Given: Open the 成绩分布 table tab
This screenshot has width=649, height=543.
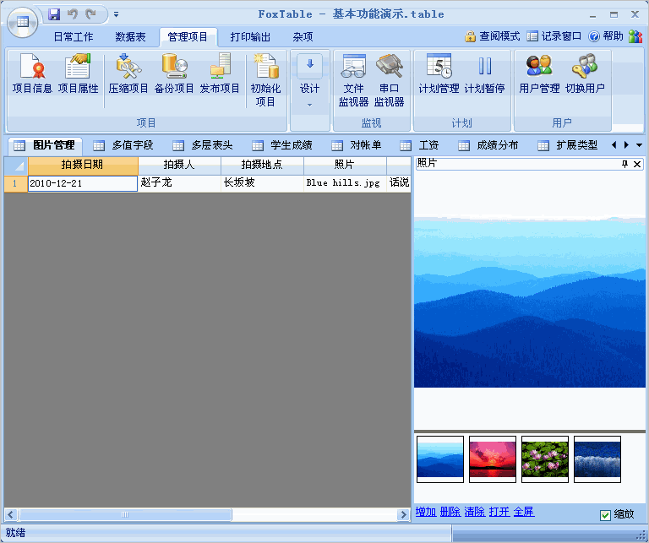Looking at the screenshot, I should click(x=488, y=145).
